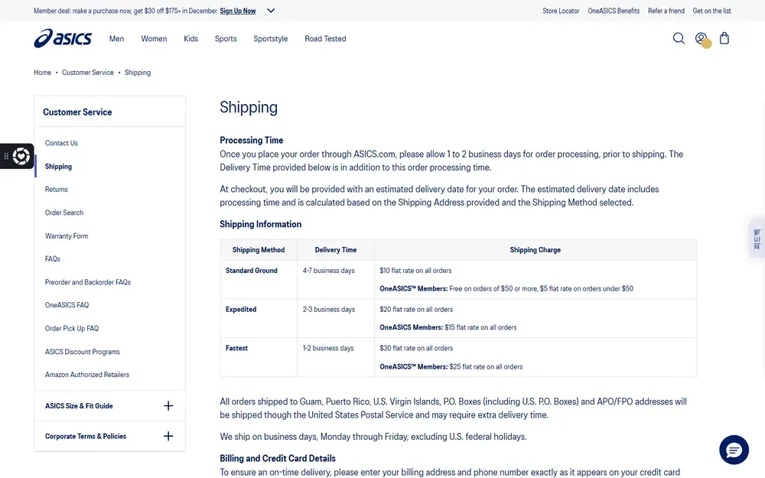This screenshot has height=478, width=765.
Task: Open ASICS Discount Programs
Action: coord(83,352)
